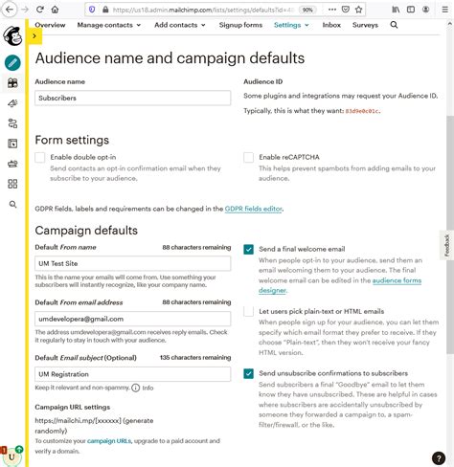
Task: Follow the campaign URLs link
Action: click(x=109, y=441)
